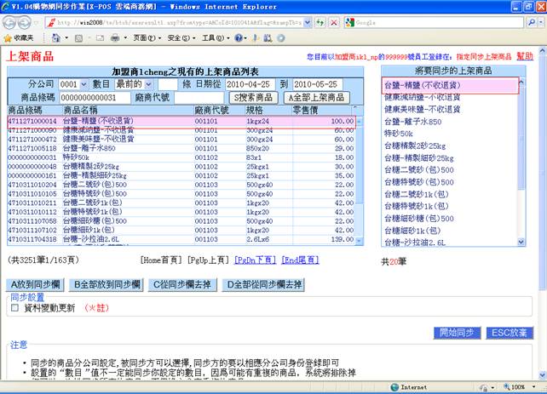Click the zoom level magnifier in status bar

click(x=509, y=386)
